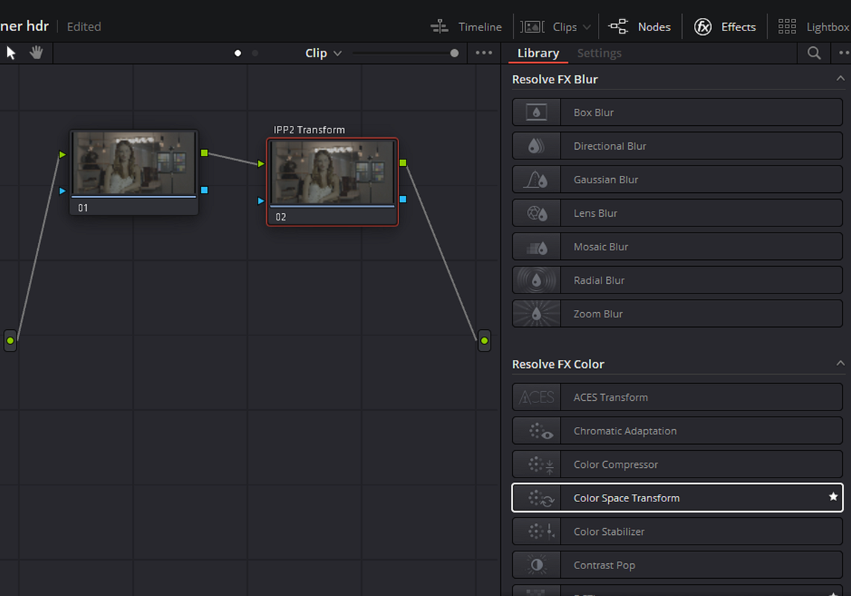Select the Box Blur effect
This screenshot has width=851, height=596.
click(x=678, y=112)
